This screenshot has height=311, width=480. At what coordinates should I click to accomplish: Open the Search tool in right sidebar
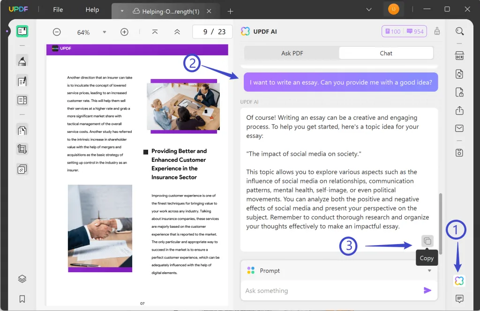tap(459, 31)
